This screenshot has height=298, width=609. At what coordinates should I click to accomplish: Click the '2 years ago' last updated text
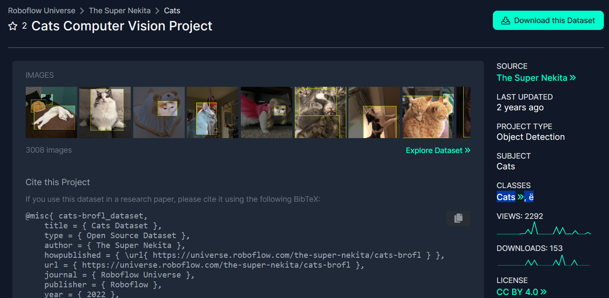point(520,107)
